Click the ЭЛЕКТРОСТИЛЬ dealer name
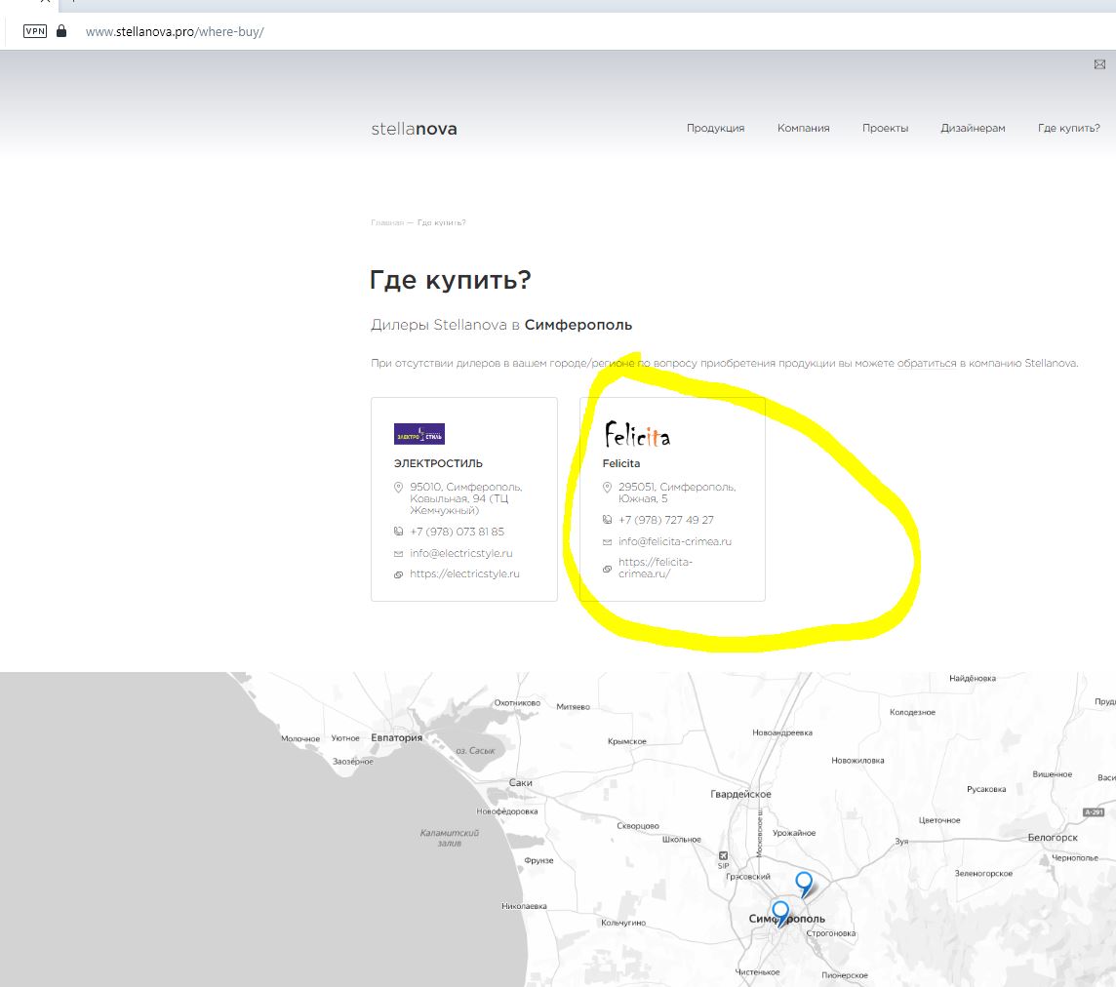 coord(438,463)
